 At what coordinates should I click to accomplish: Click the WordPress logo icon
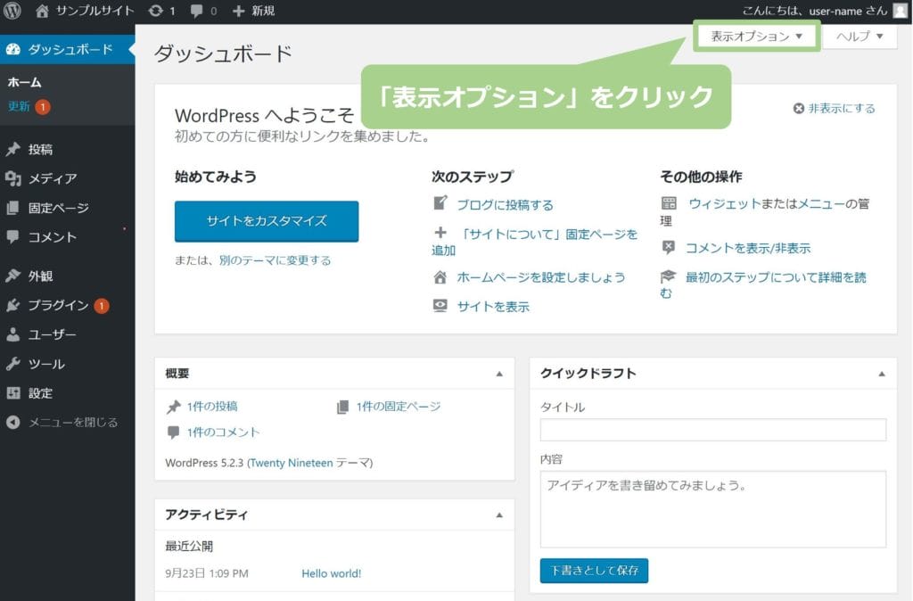point(12,12)
